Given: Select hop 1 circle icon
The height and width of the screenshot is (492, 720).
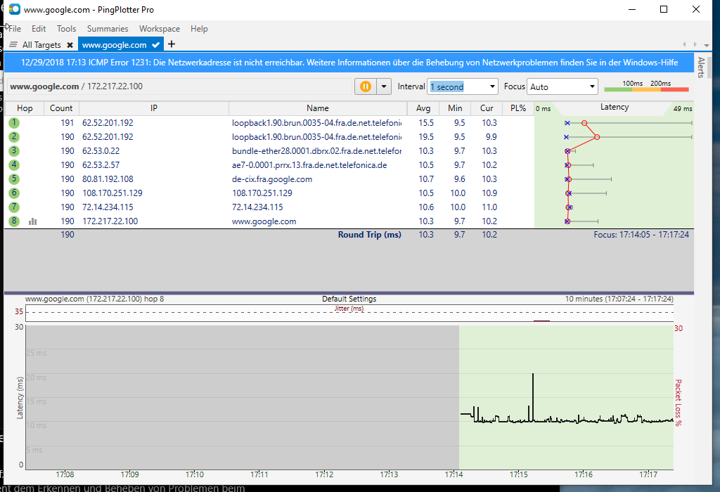Looking at the screenshot, I should click(14, 122).
